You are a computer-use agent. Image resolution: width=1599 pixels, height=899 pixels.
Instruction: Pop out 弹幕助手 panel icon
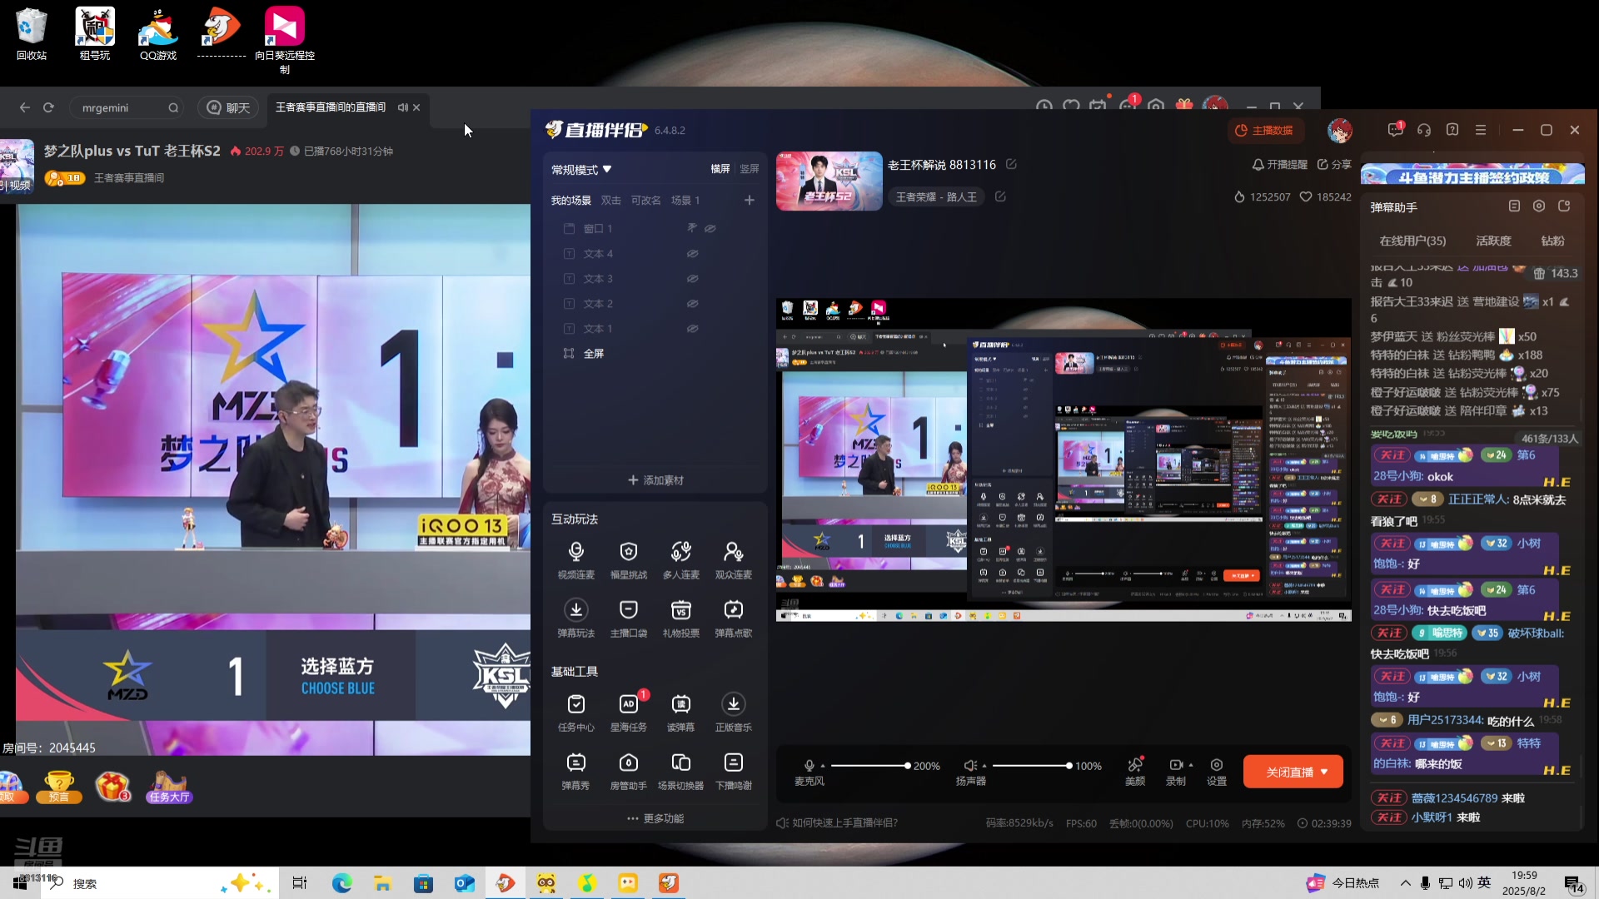tap(1564, 206)
